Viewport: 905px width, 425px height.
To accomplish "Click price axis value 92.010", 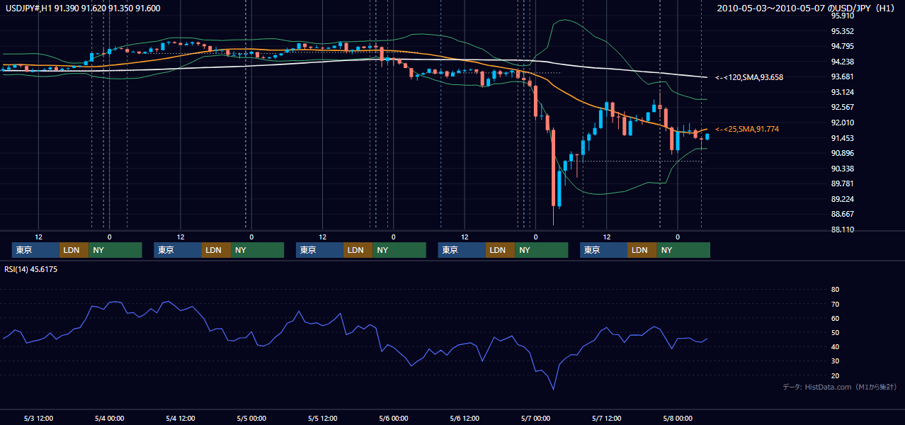I will point(843,123).
